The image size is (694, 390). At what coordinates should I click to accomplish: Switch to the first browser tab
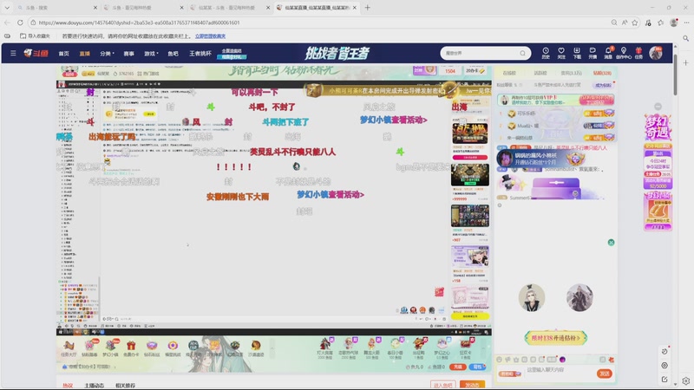pos(56,8)
